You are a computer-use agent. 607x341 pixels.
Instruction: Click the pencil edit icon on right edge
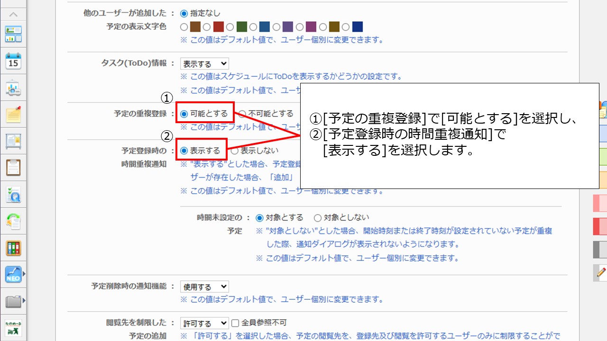(x=601, y=272)
